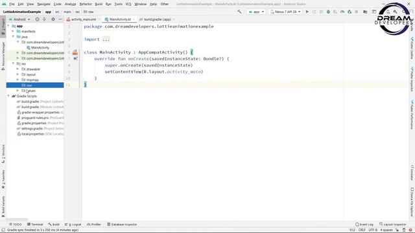Open Emulator side tab on right

coord(412,173)
